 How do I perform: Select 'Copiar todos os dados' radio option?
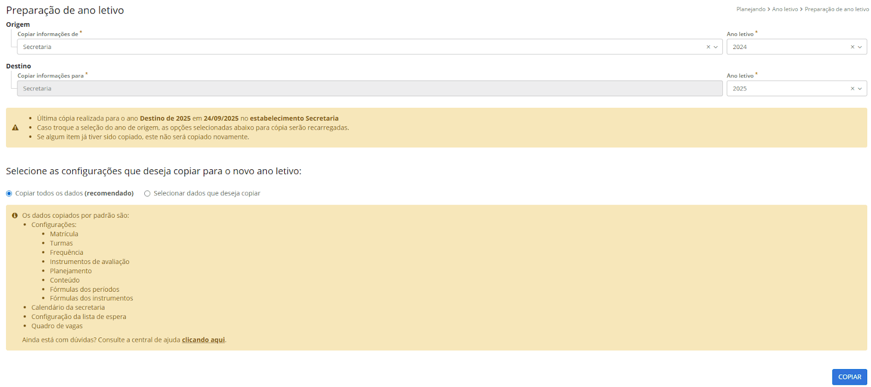click(x=9, y=194)
